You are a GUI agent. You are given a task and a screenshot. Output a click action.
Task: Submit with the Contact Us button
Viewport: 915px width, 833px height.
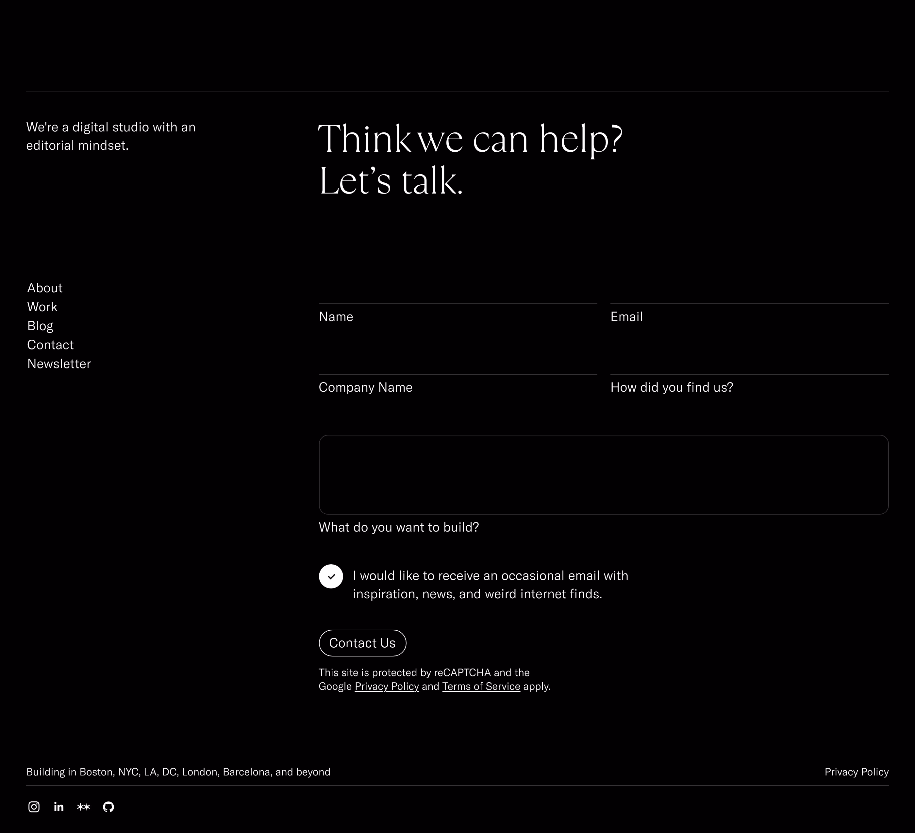tap(363, 643)
